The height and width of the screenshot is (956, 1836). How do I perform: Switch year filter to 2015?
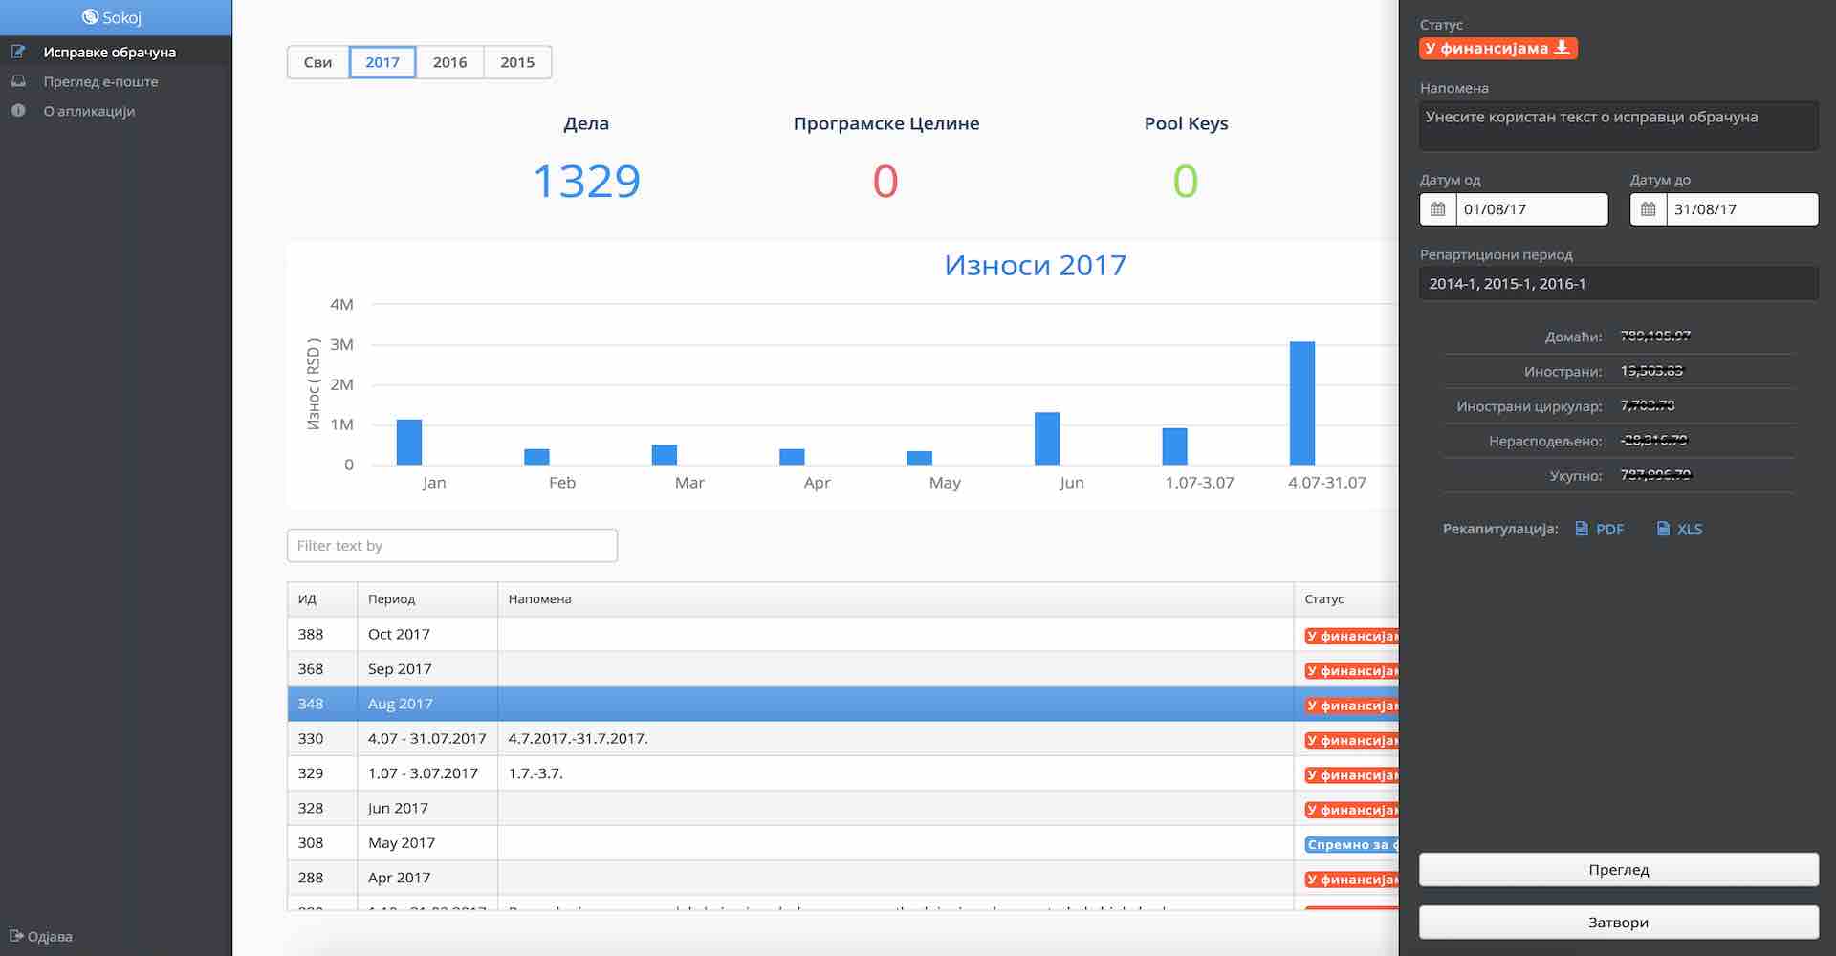517,62
